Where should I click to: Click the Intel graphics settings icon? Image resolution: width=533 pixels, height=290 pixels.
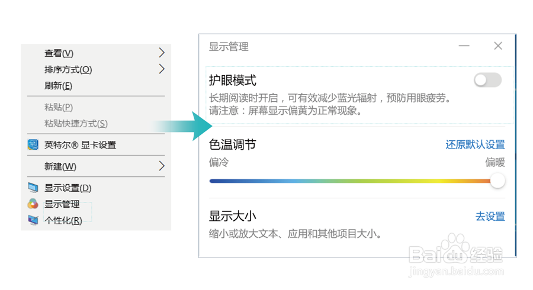tap(33, 144)
